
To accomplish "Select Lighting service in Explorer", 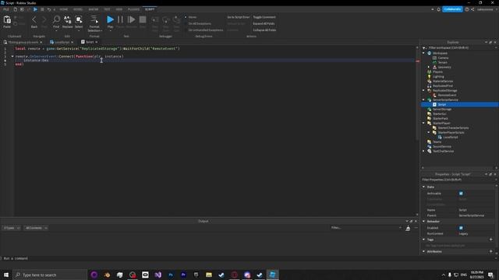I will (x=438, y=76).
